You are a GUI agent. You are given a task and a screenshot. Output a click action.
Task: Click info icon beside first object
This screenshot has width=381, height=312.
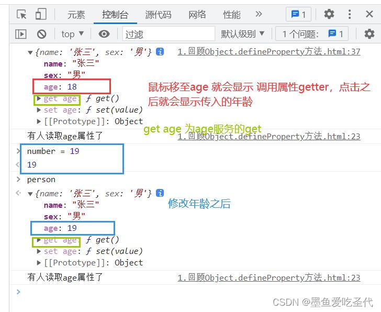coord(160,51)
